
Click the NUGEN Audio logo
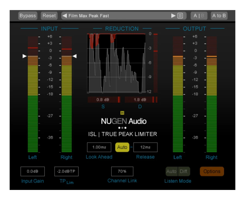(x=124, y=121)
